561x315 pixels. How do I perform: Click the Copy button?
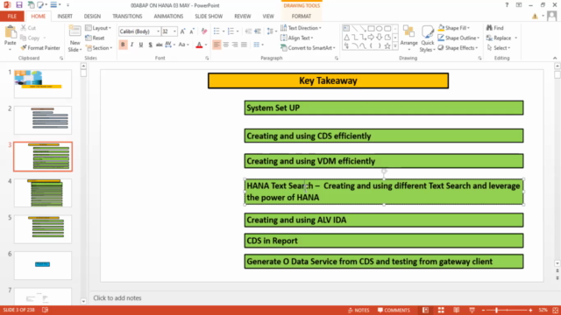pyautogui.click(x=30, y=38)
